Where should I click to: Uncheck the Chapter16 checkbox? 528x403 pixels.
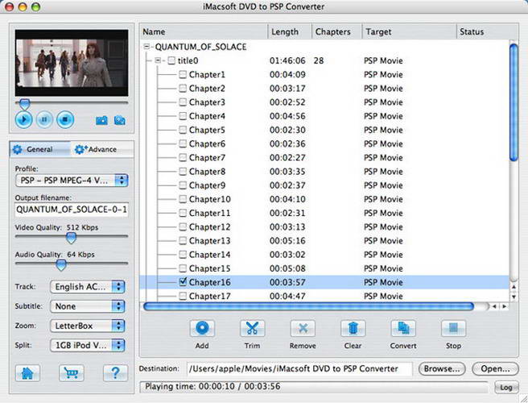183,282
